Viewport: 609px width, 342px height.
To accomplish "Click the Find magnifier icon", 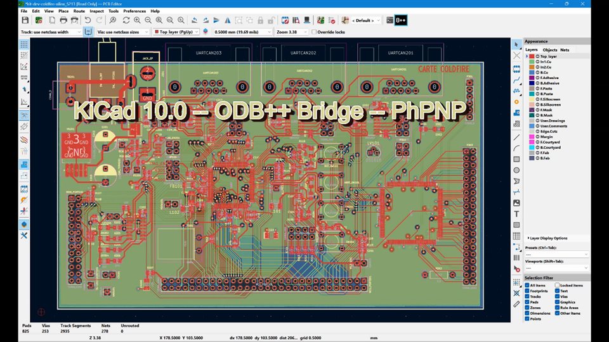I will [113, 20].
